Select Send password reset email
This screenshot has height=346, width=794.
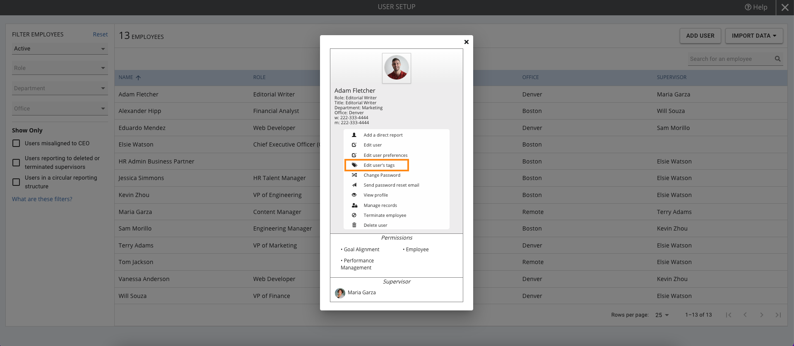[x=391, y=185]
